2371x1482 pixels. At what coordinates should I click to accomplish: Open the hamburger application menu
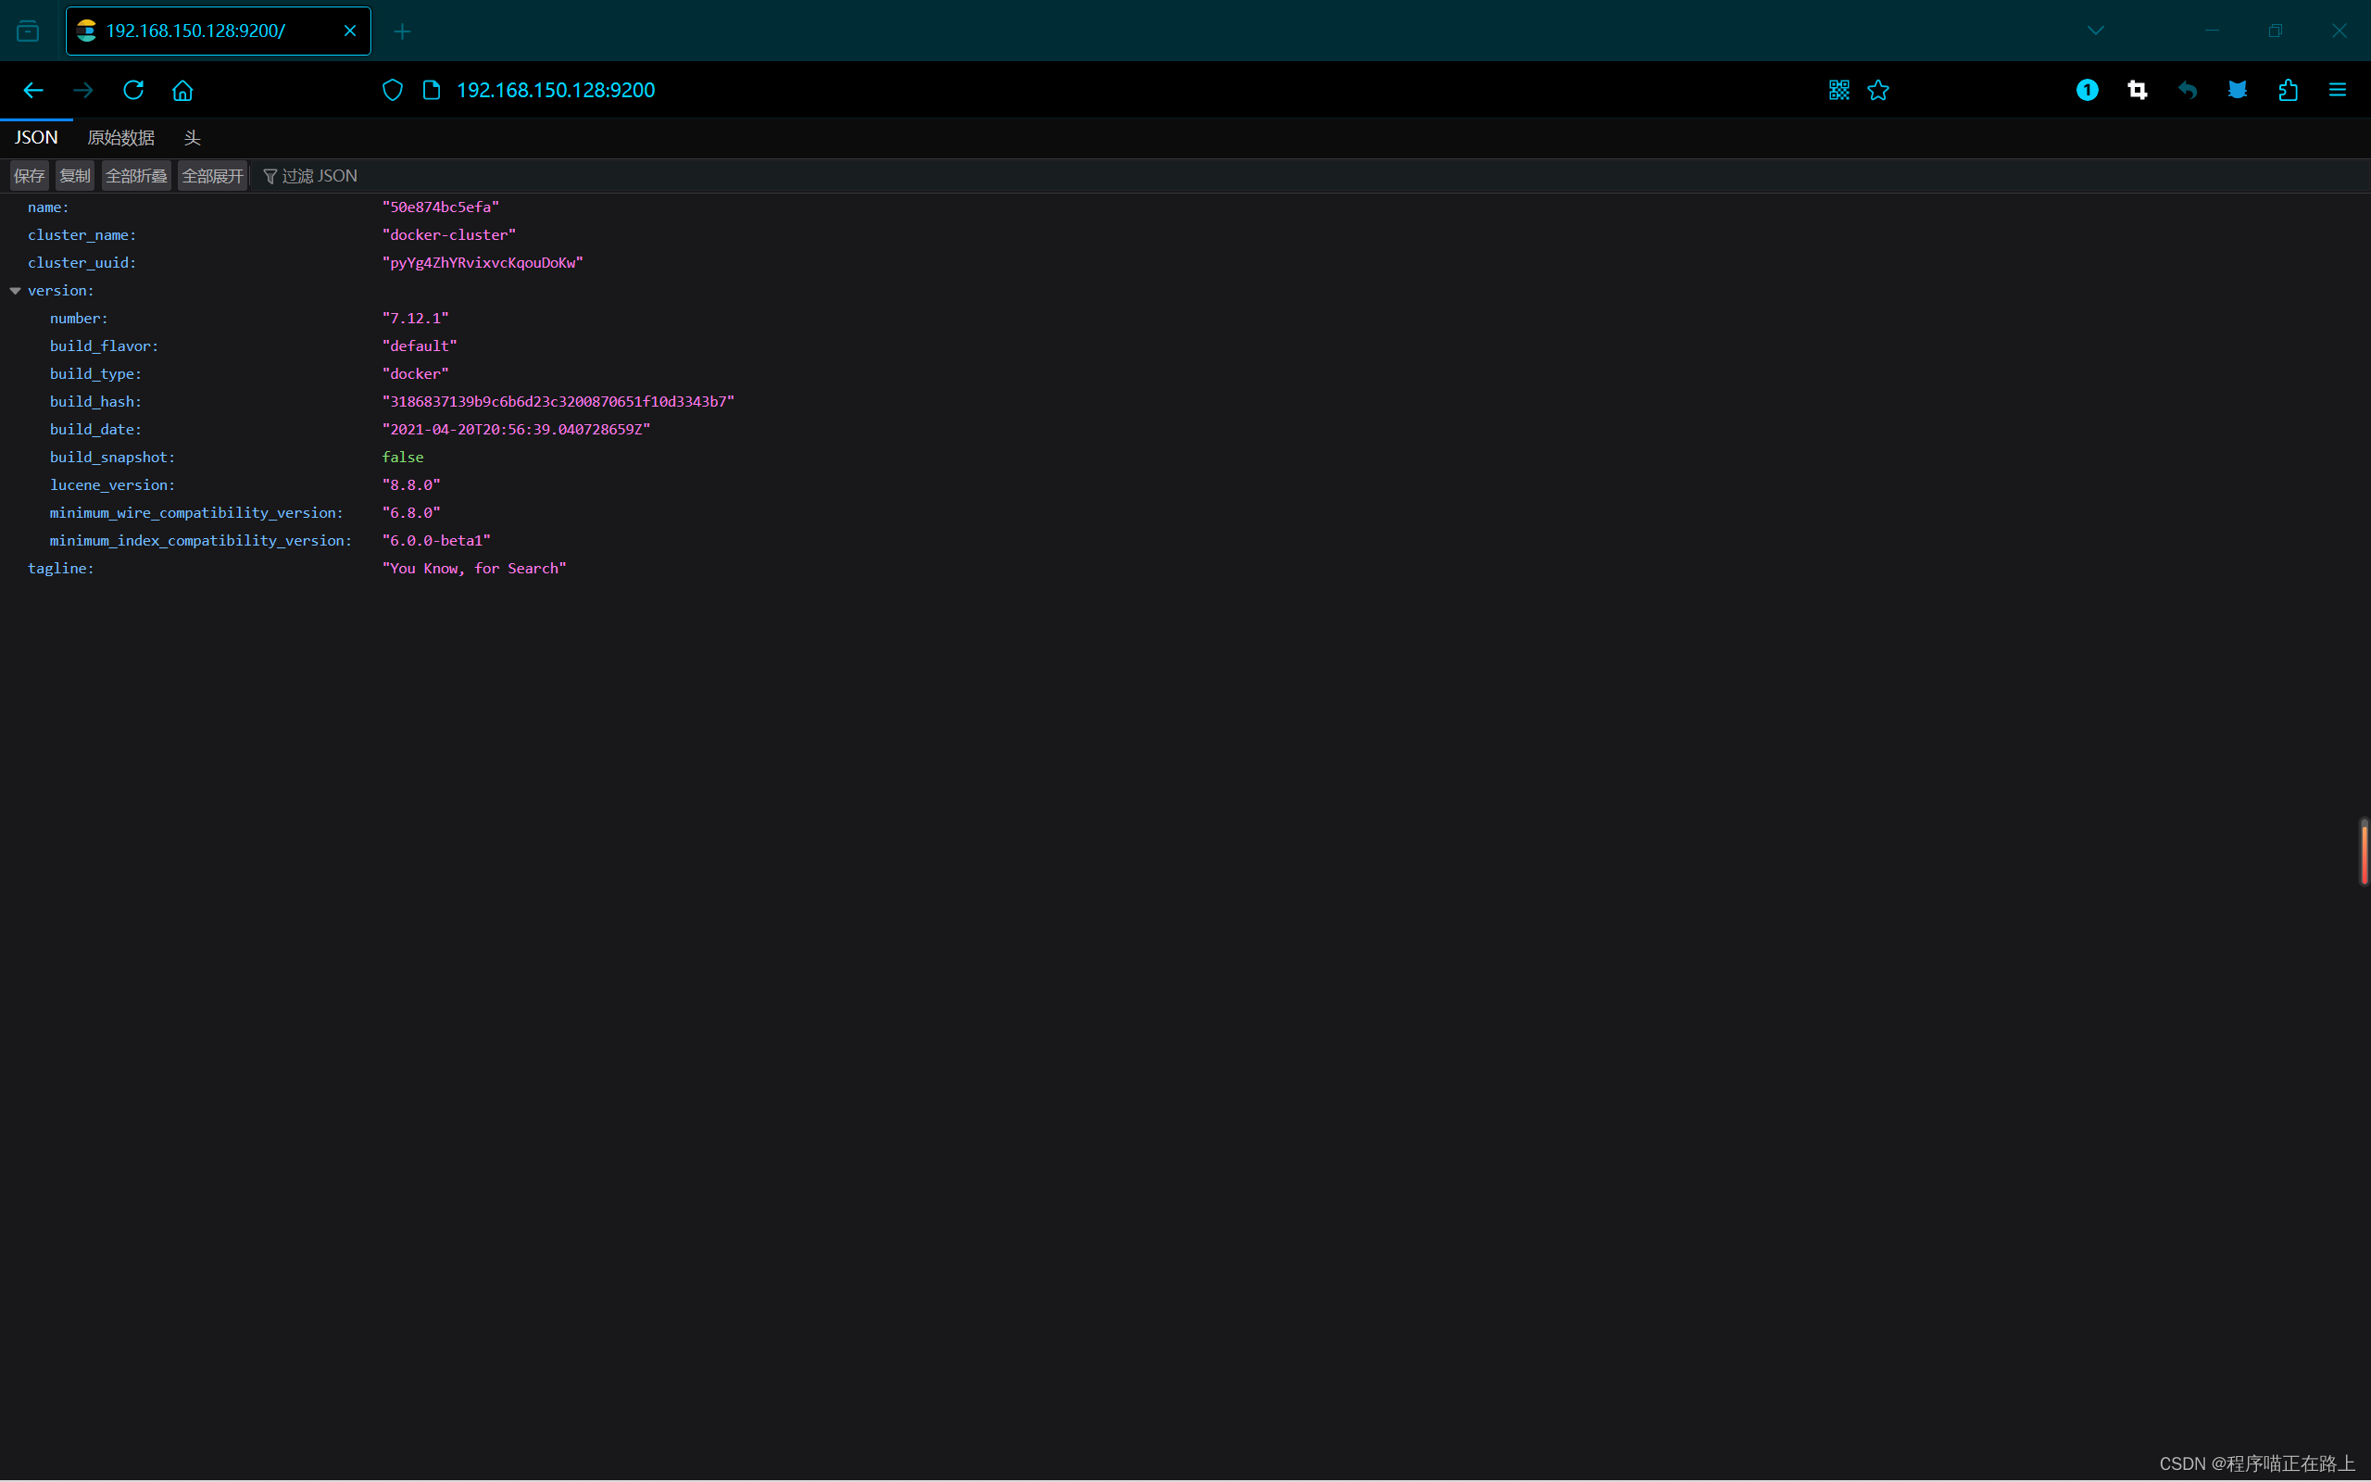tap(2337, 90)
